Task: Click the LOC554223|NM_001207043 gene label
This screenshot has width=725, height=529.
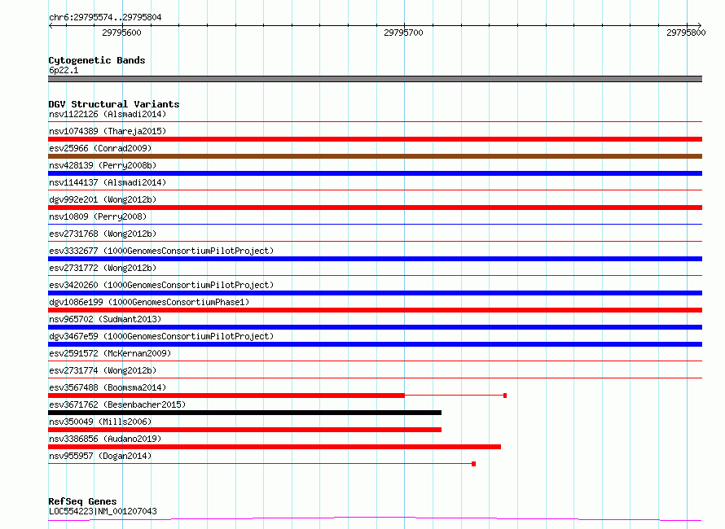Action: click(103, 511)
